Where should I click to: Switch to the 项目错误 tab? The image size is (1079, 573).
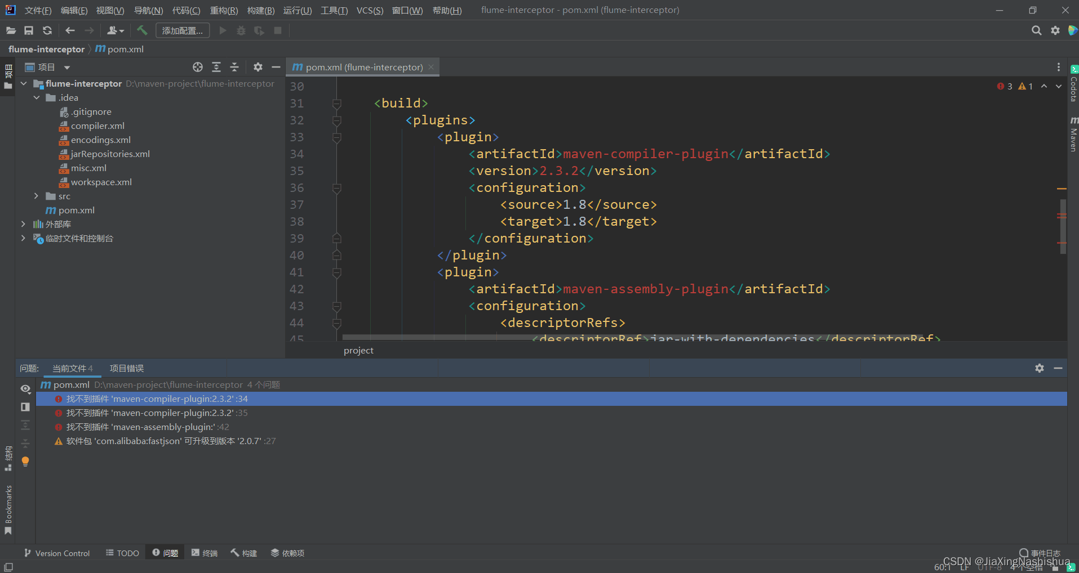coord(127,368)
